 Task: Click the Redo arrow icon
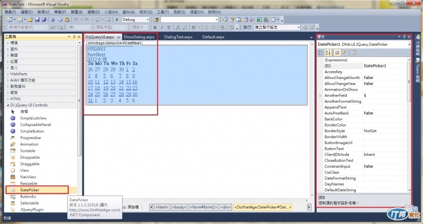(x=87, y=20)
